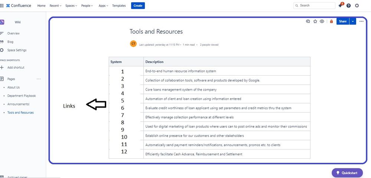371x178 pixels.
Task: Open the app switcher grid icon
Action: [x=1, y=6]
